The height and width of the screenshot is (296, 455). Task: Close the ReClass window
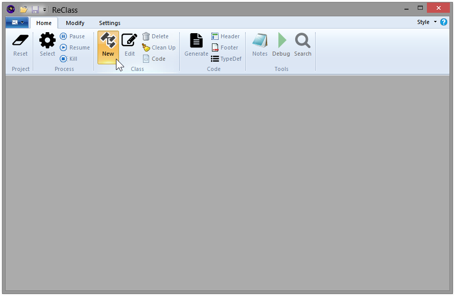[439, 8]
